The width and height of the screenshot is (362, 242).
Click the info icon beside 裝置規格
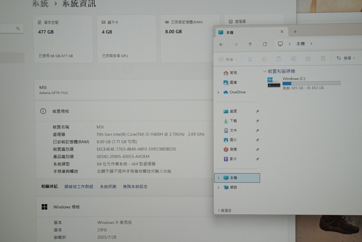click(43, 111)
